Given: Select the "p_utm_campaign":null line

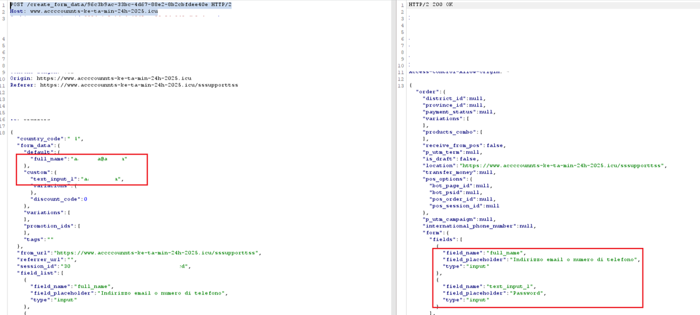Looking at the screenshot, I should (x=460, y=219).
